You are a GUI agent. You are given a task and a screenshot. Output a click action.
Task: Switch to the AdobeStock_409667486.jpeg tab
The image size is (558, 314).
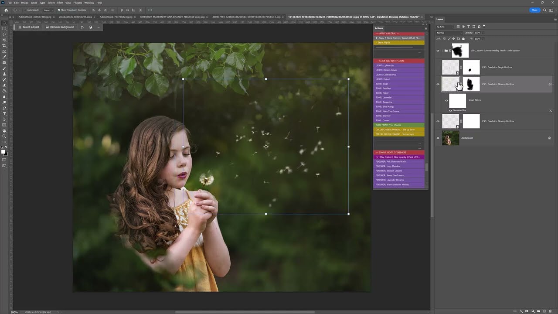(x=34, y=17)
